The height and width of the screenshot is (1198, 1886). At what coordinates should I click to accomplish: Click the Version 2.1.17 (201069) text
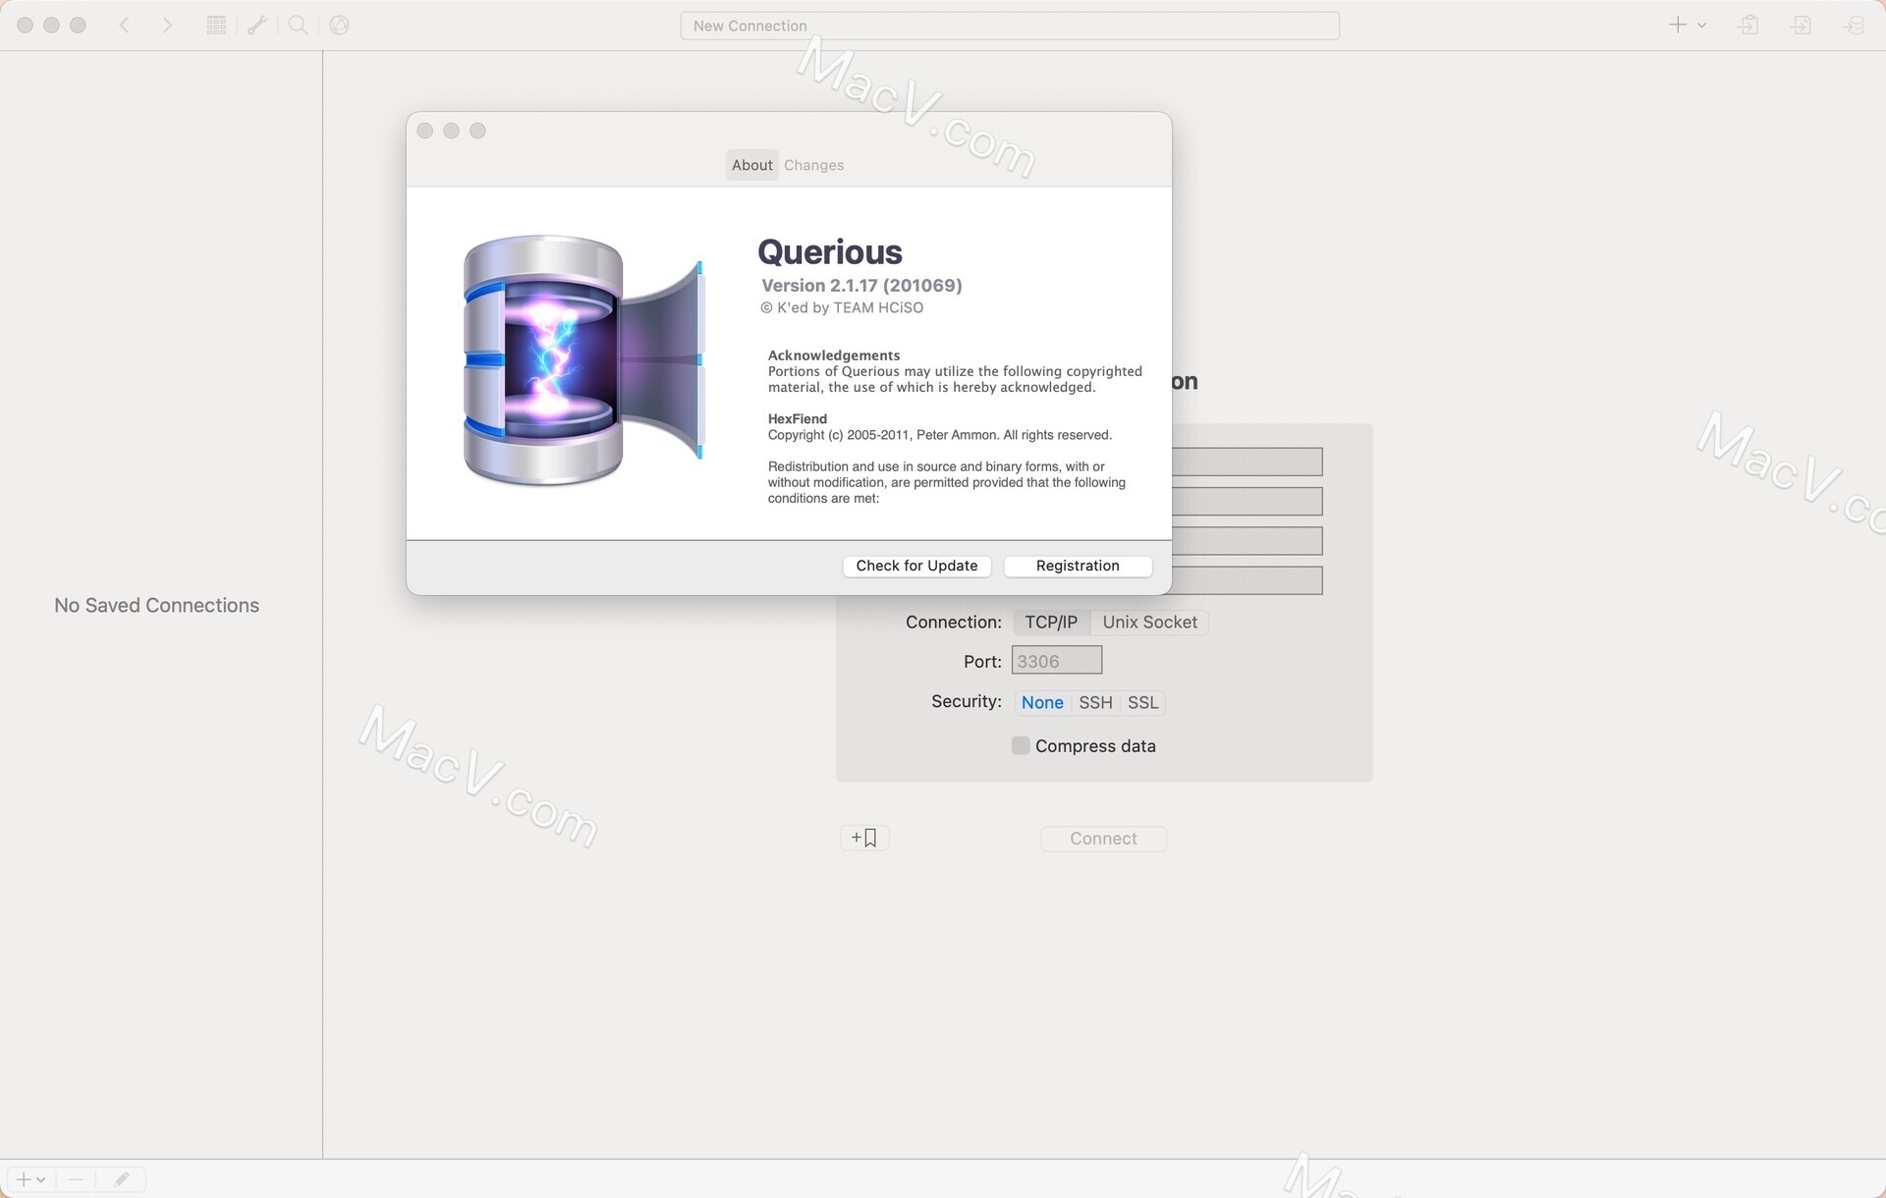click(x=861, y=285)
